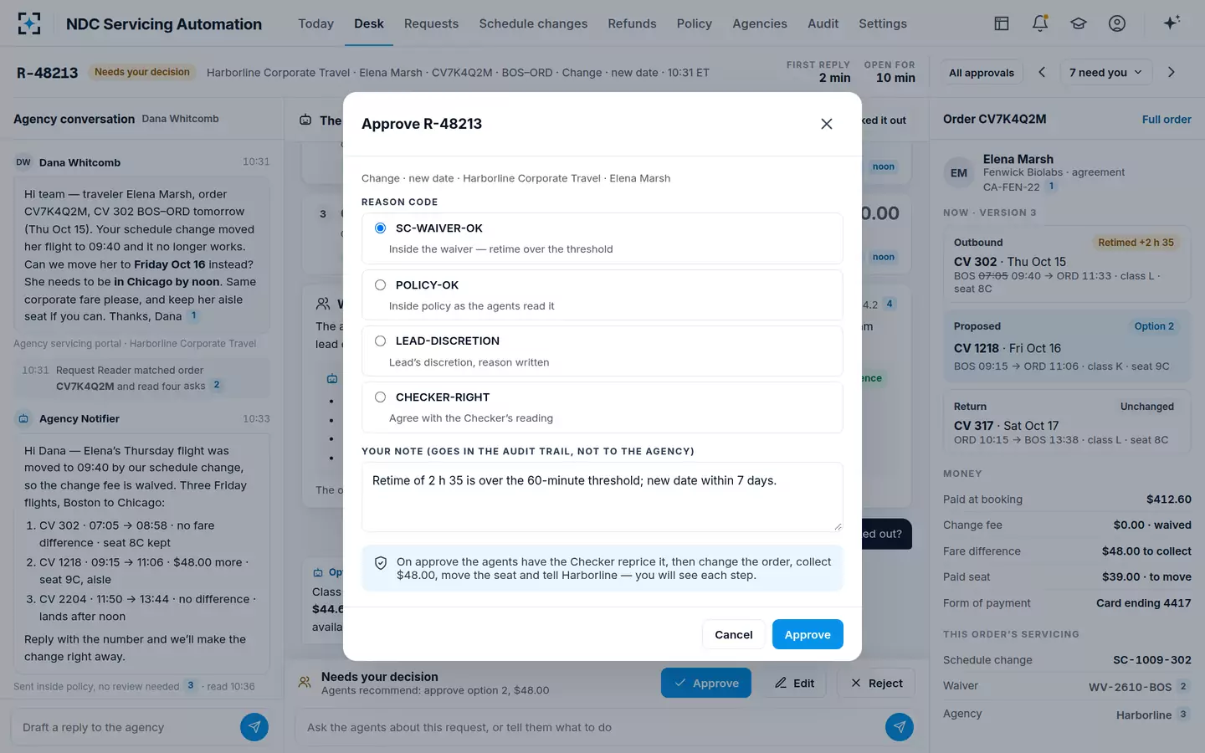The width and height of the screenshot is (1205, 753).
Task: Open the Refunds tab
Action: point(632,23)
